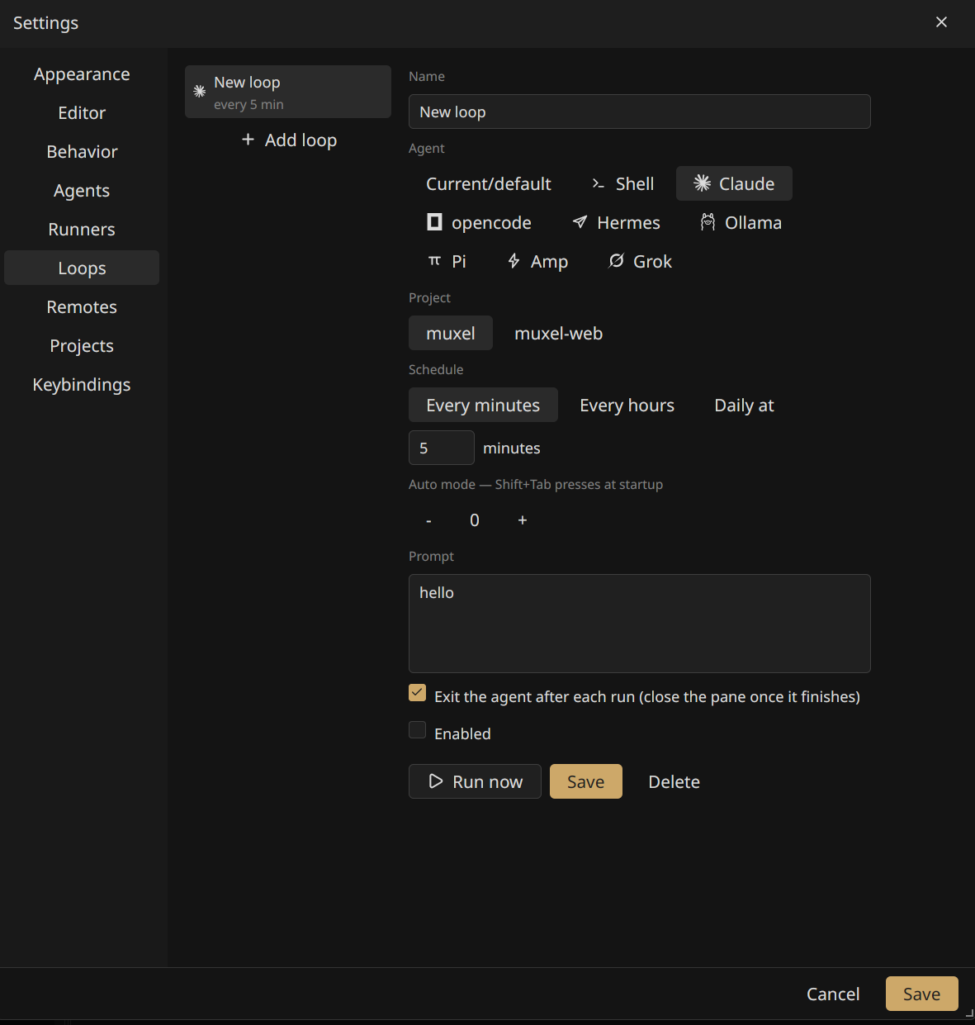Screen dimensions: 975x1025
Task: Cancel the Settings dialog
Action: coord(833,994)
